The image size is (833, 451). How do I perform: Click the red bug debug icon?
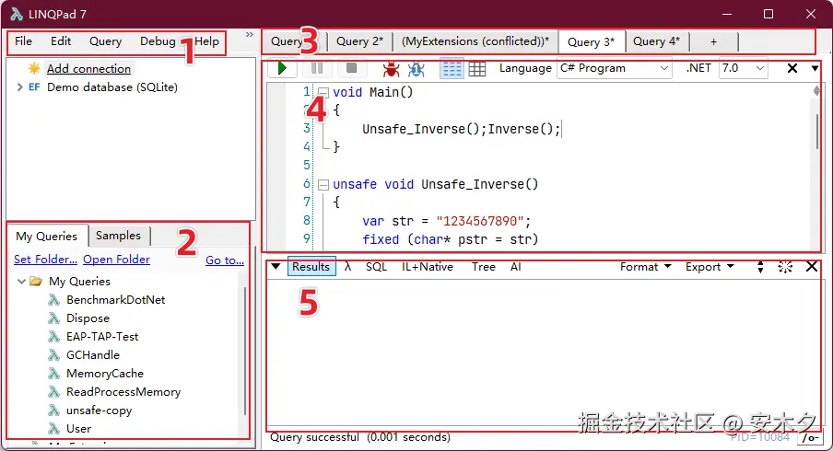click(391, 68)
